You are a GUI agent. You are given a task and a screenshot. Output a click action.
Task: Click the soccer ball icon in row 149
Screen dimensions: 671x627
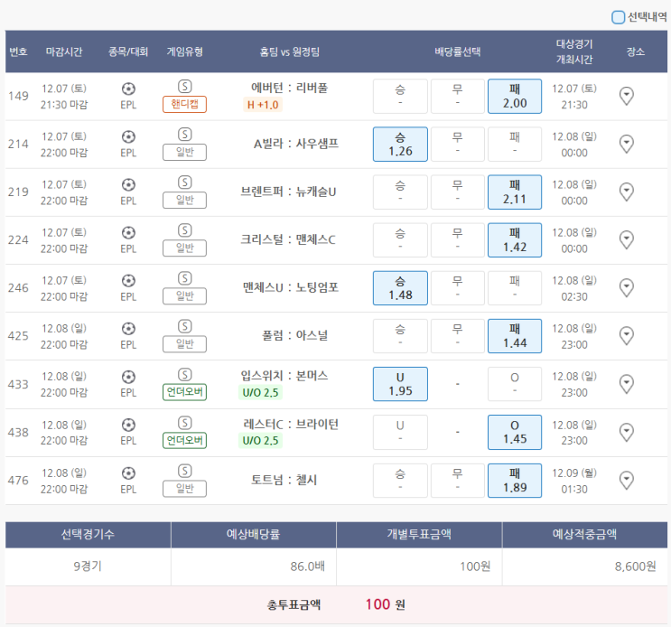128,89
